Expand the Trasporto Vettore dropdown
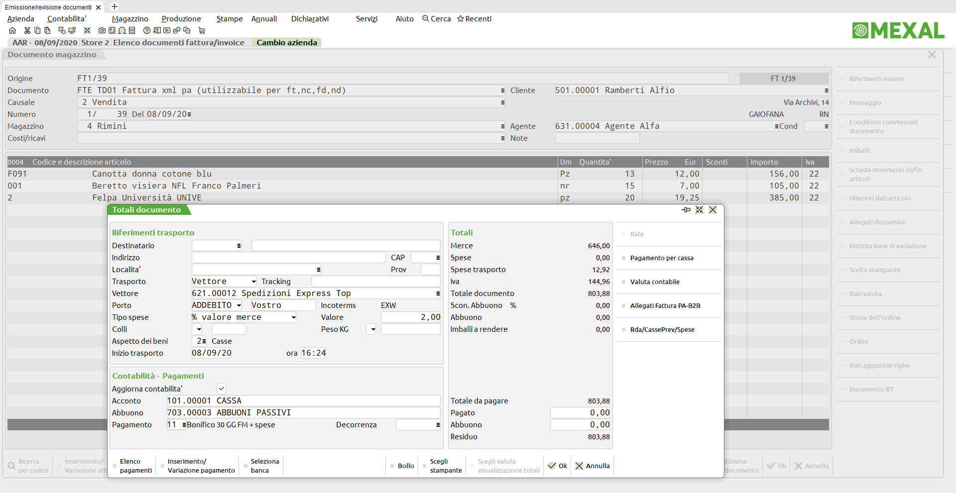This screenshot has height=493, width=956. pyautogui.click(x=253, y=282)
